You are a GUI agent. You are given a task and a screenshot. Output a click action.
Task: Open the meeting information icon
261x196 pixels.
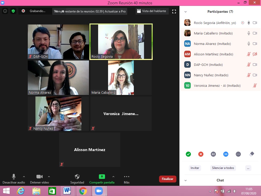5,11
